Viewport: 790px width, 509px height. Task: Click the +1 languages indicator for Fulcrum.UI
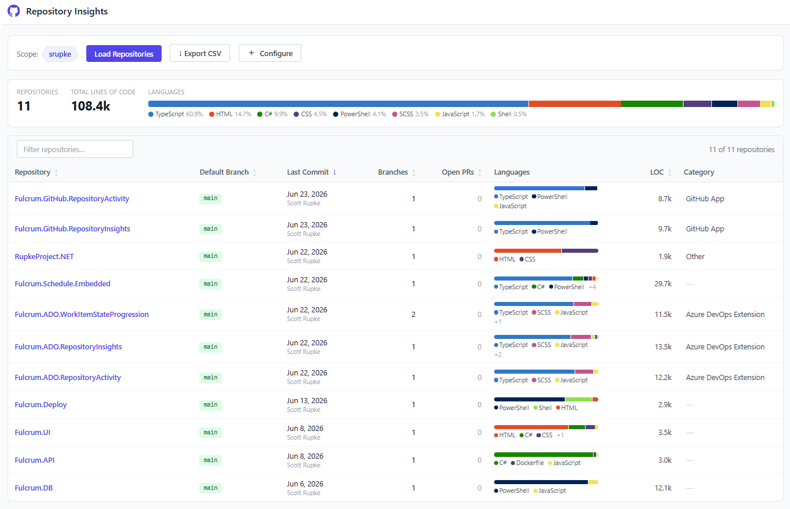560,435
